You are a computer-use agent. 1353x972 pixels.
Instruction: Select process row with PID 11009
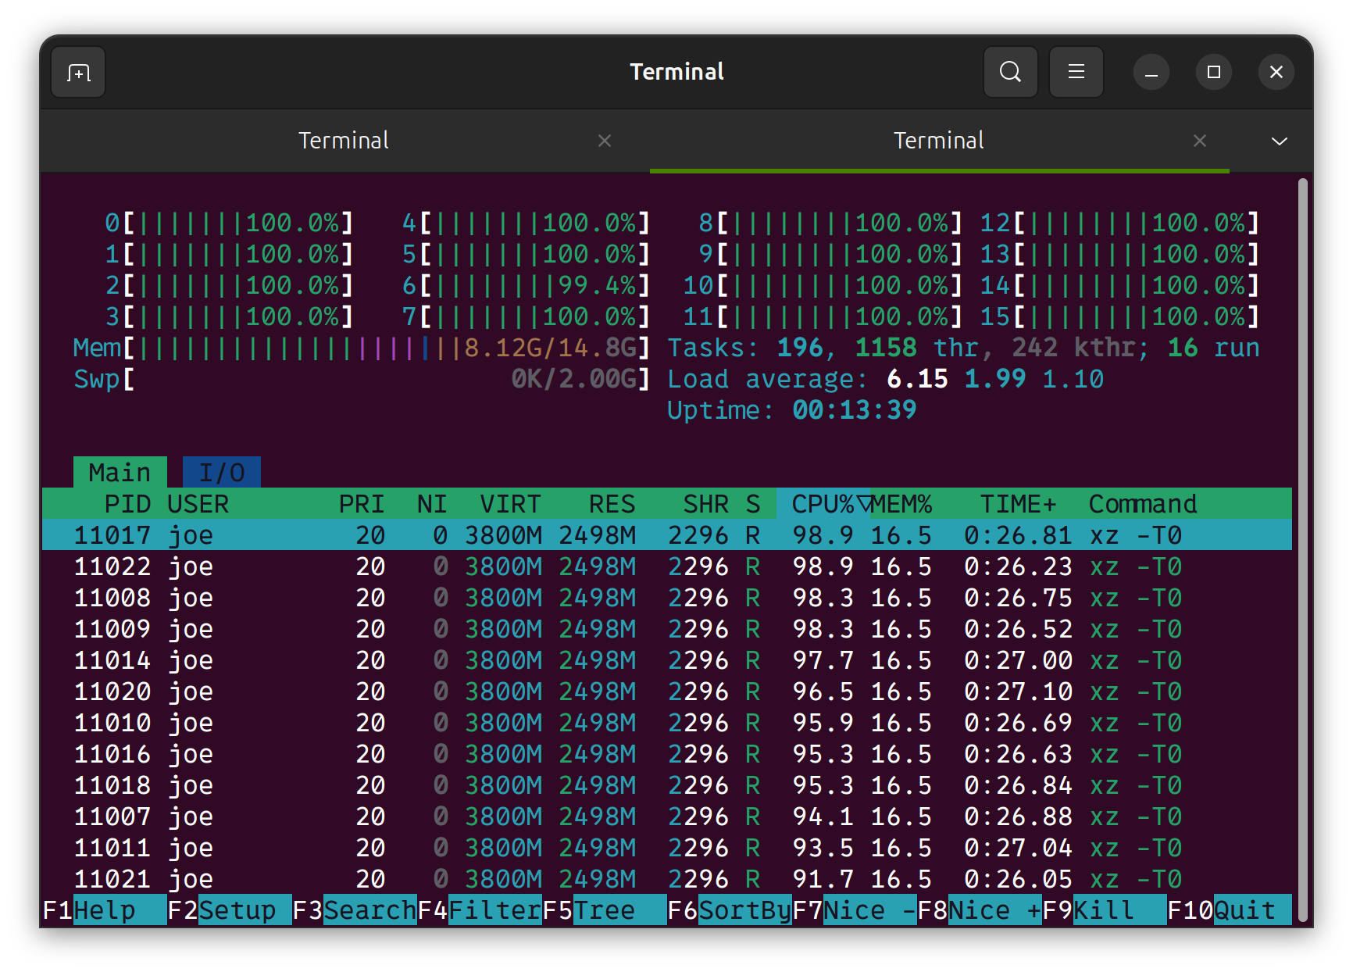(x=667, y=629)
